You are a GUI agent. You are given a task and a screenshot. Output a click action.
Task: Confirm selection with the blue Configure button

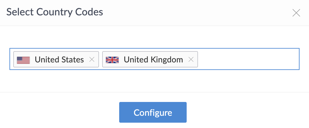pos(153,112)
